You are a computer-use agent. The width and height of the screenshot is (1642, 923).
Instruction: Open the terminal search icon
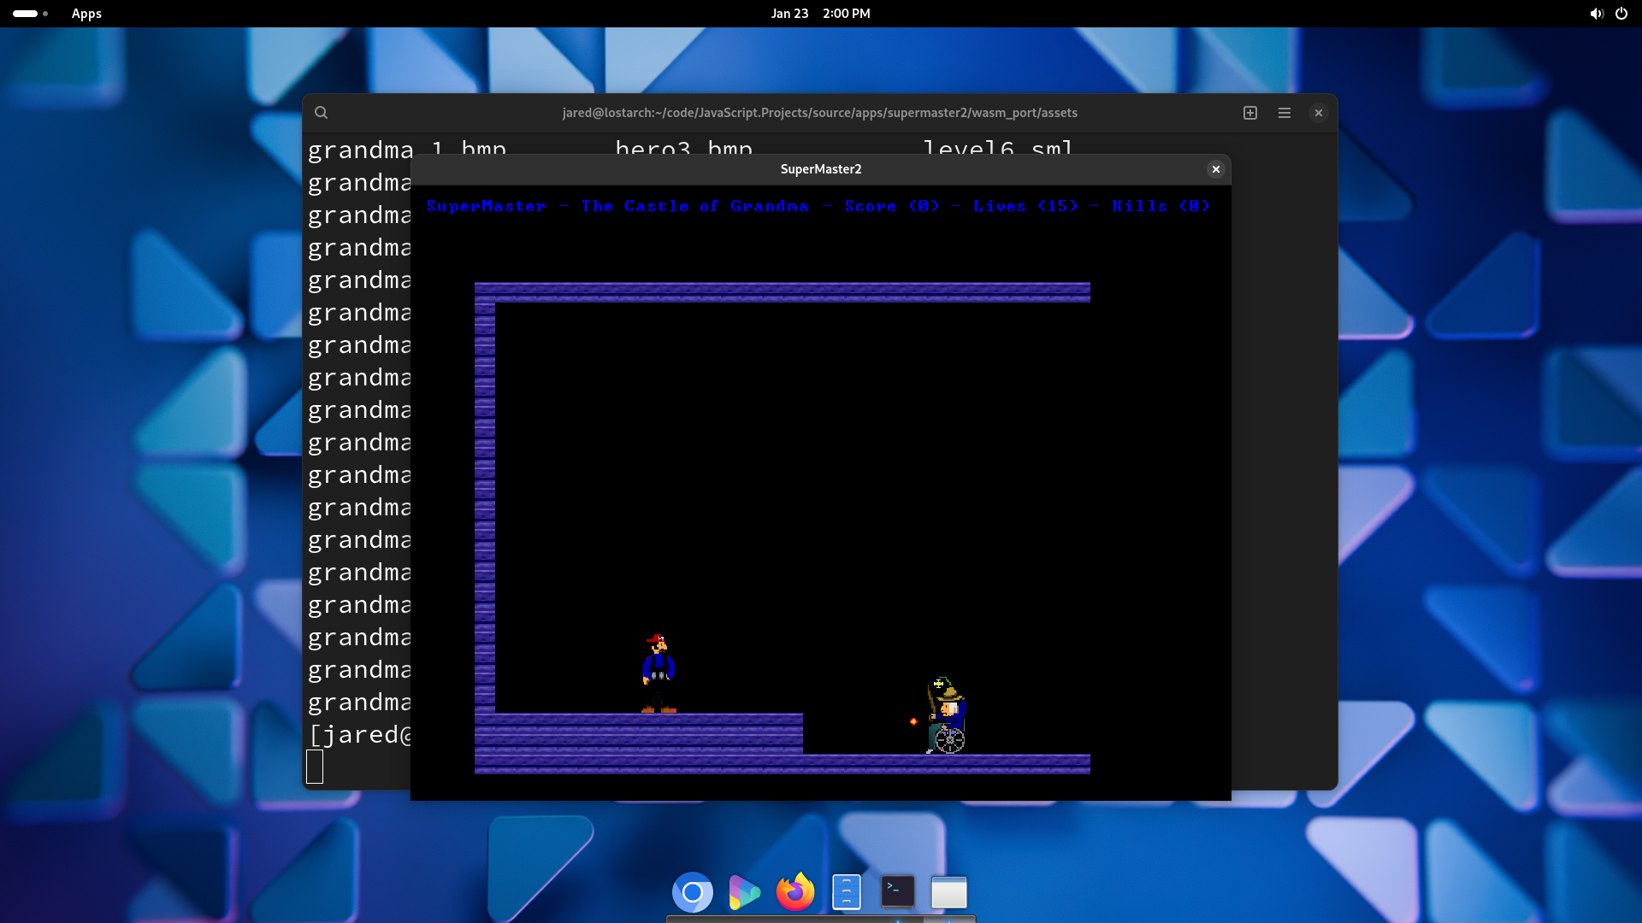click(x=321, y=113)
